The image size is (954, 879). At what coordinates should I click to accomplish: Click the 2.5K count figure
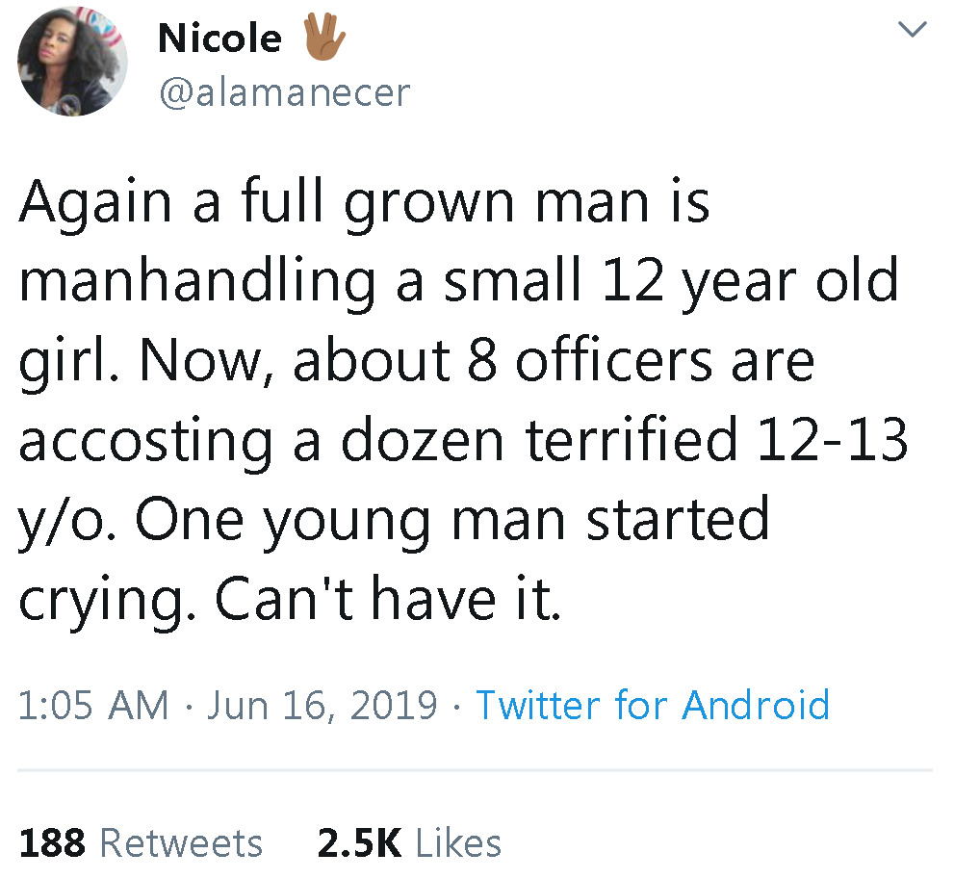tap(360, 843)
